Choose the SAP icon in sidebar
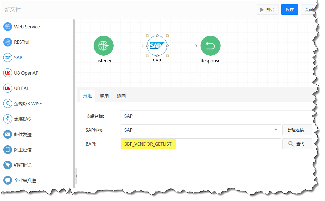This screenshot has height=201, width=325. [8, 58]
